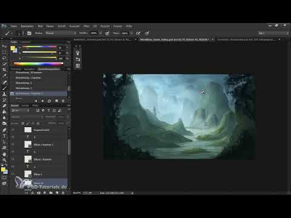Screen dimensions: 291x218
Task: Apply next layer comp arrow button
Action: [42, 101]
